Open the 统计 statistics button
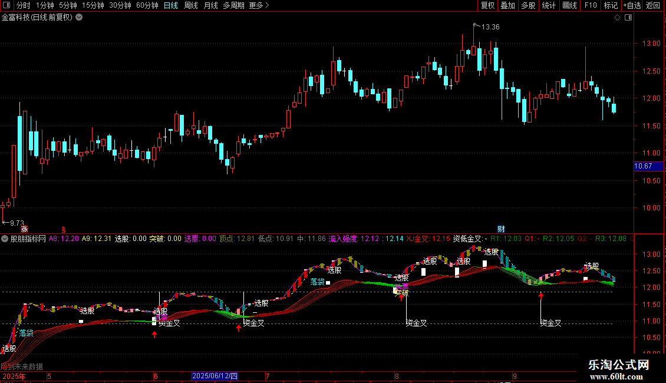The height and width of the screenshot is (383, 666). 549,5
